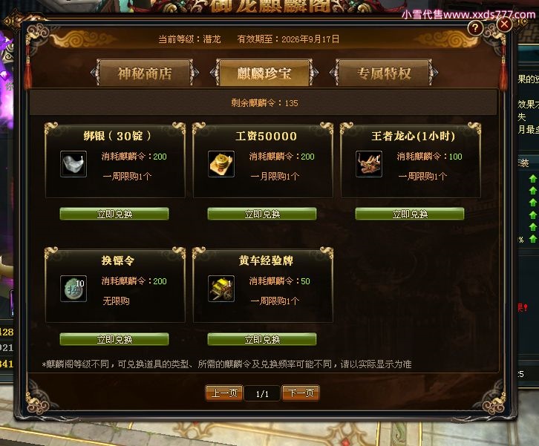This screenshot has height=446, width=539.
Task: Go to next page with 下一页
Action: [x=301, y=393]
